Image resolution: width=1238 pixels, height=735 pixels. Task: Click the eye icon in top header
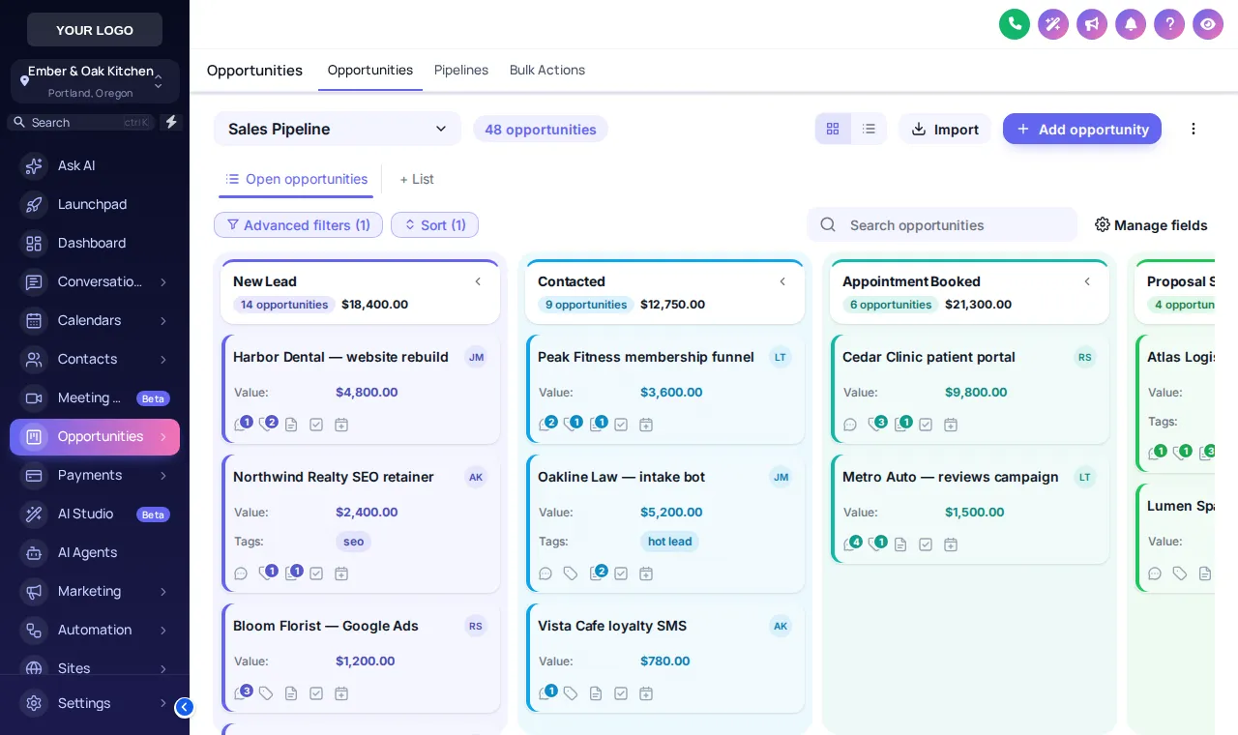click(1208, 24)
